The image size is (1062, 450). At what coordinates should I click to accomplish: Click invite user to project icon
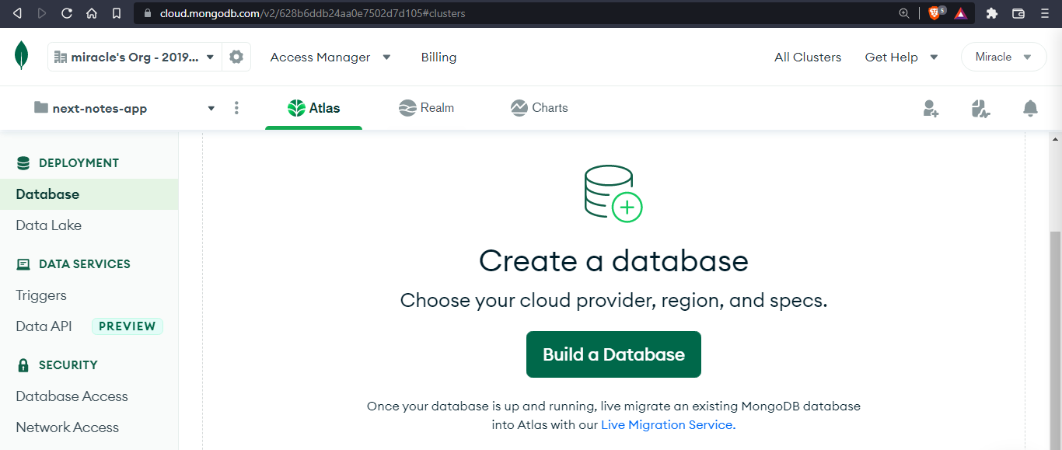click(x=931, y=108)
